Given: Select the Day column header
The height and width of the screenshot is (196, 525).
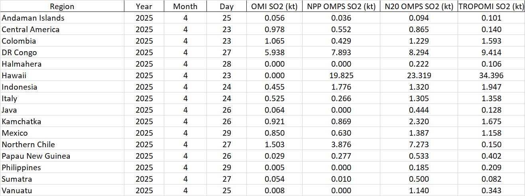Looking at the screenshot, I should pyautogui.click(x=226, y=6).
